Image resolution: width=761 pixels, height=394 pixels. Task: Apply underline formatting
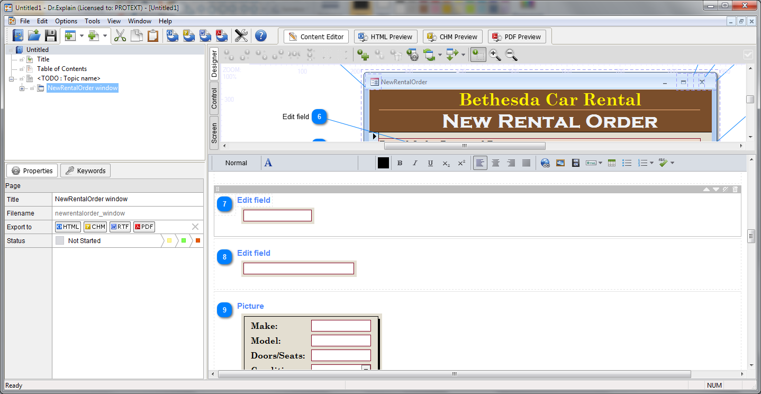[x=430, y=163]
